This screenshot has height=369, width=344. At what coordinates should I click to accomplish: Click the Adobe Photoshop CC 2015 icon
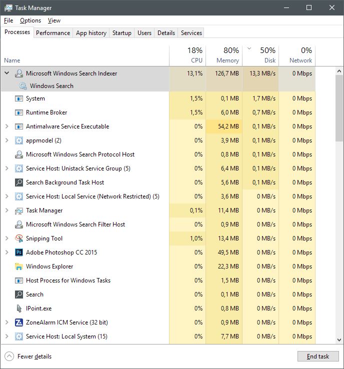19,252
